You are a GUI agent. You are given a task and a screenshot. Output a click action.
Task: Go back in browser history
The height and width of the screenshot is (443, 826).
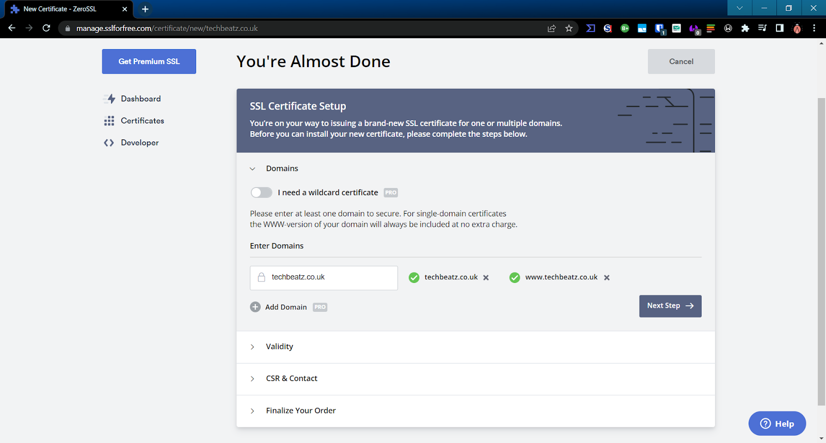[x=12, y=28]
